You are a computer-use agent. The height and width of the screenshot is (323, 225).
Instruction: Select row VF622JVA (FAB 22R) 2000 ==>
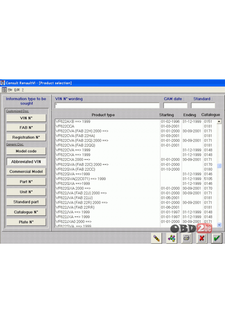tap(136, 202)
